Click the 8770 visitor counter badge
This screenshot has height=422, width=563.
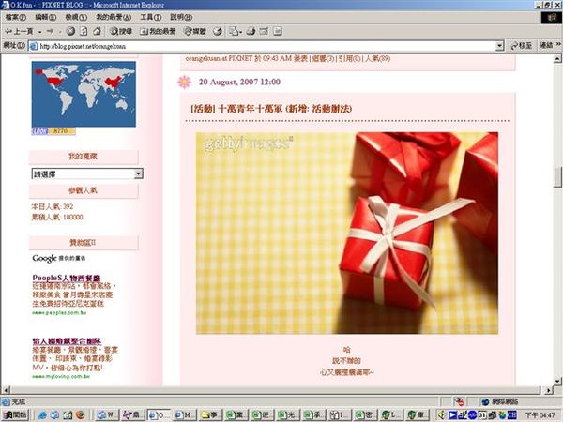53,131
